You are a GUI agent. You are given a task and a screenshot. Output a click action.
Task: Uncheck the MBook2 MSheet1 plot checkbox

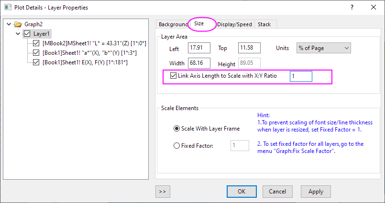click(x=36, y=43)
